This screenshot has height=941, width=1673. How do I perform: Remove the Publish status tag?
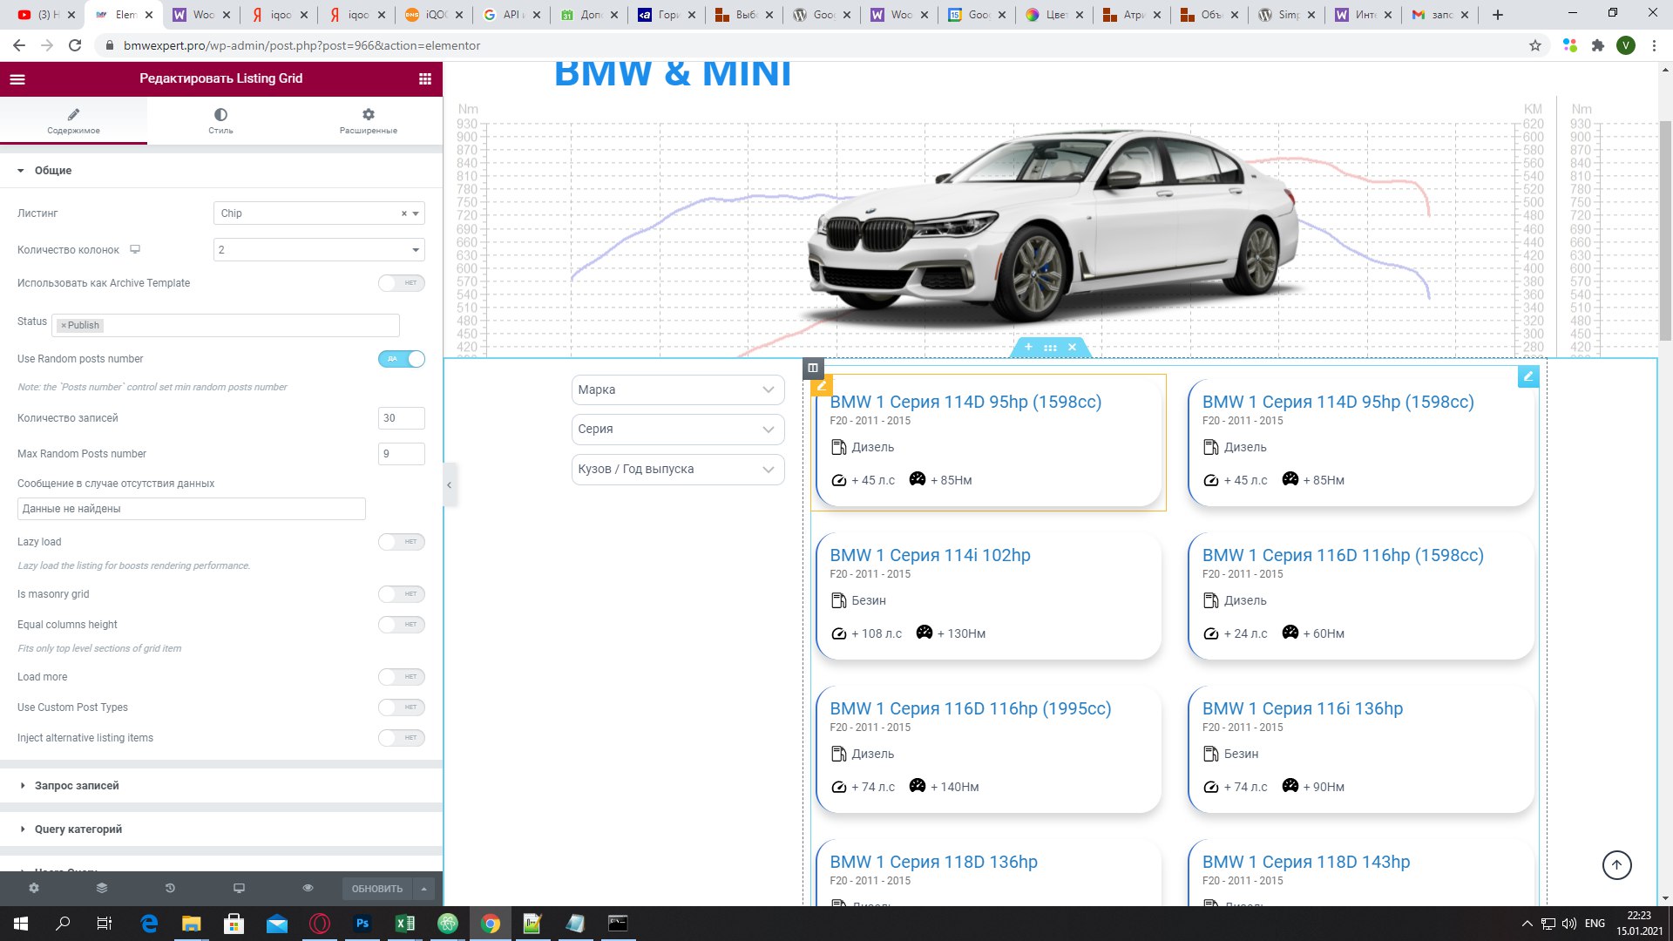point(64,325)
